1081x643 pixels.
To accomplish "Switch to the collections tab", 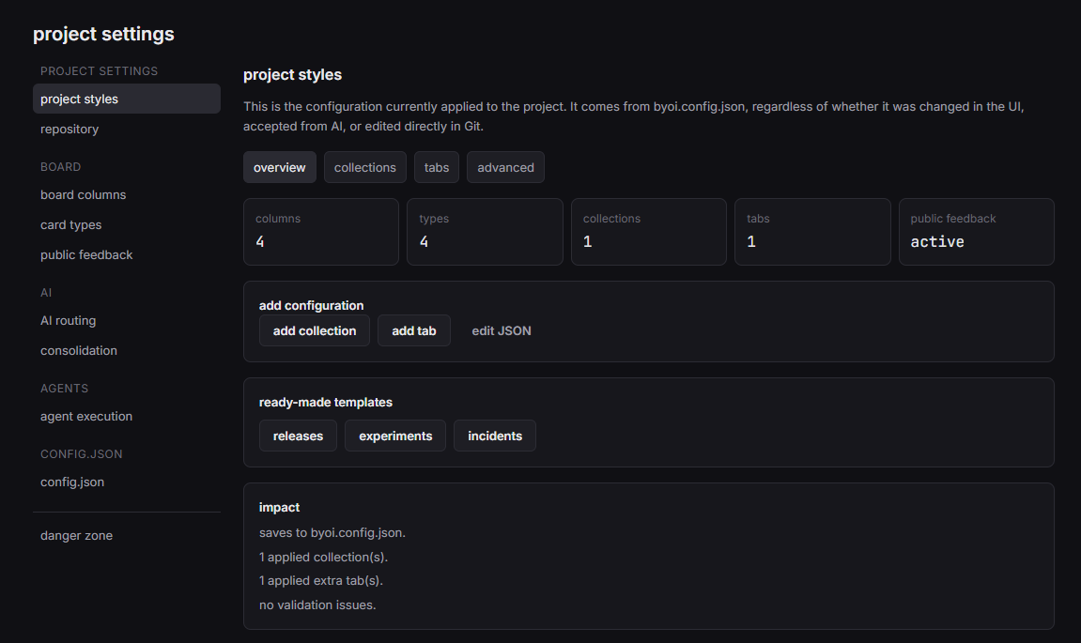I will click(x=364, y=167).
